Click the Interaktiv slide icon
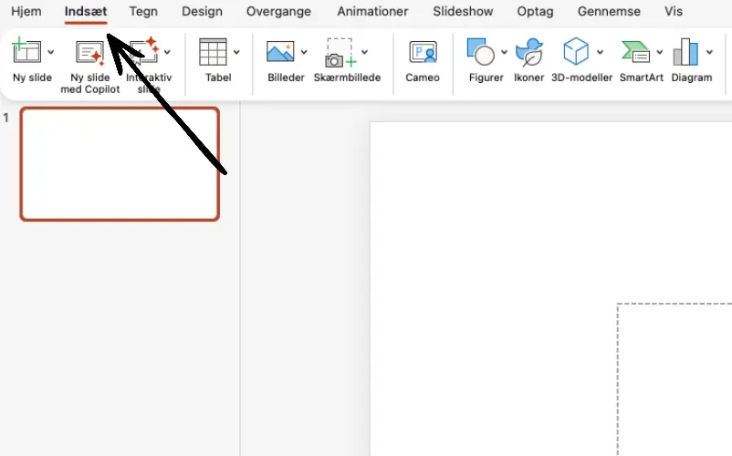The image size is (732, 456). click(x=144, y=50)
